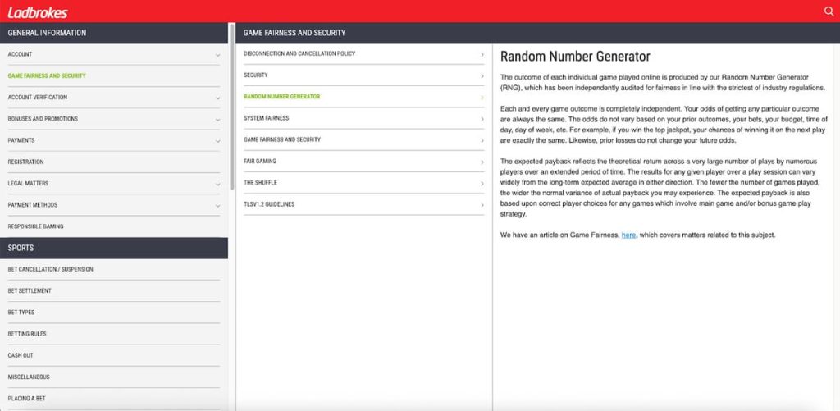
Task: Open Game Fairness and Security sidebar item
Action: pyautogui.click(x=47, y=76)
